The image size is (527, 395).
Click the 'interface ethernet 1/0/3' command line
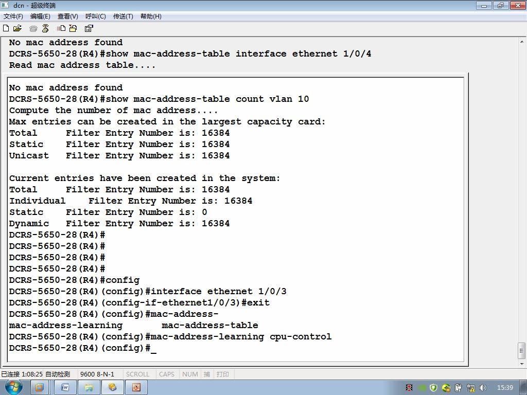[x=148, y=291]
